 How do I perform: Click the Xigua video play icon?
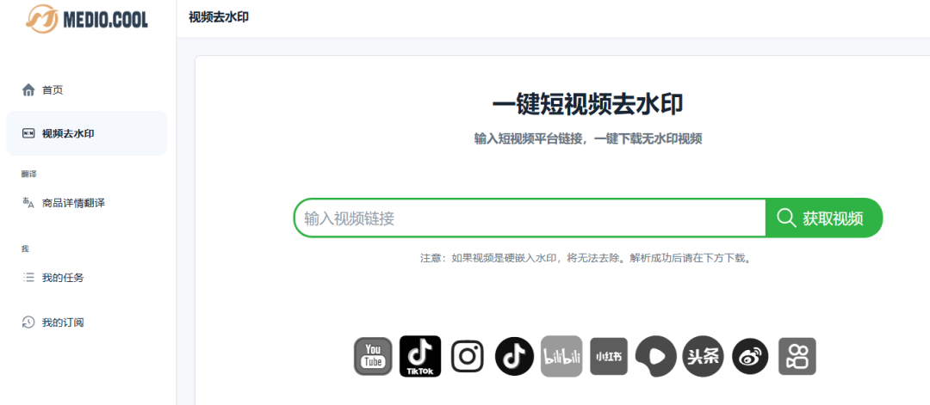coord(656,357)
